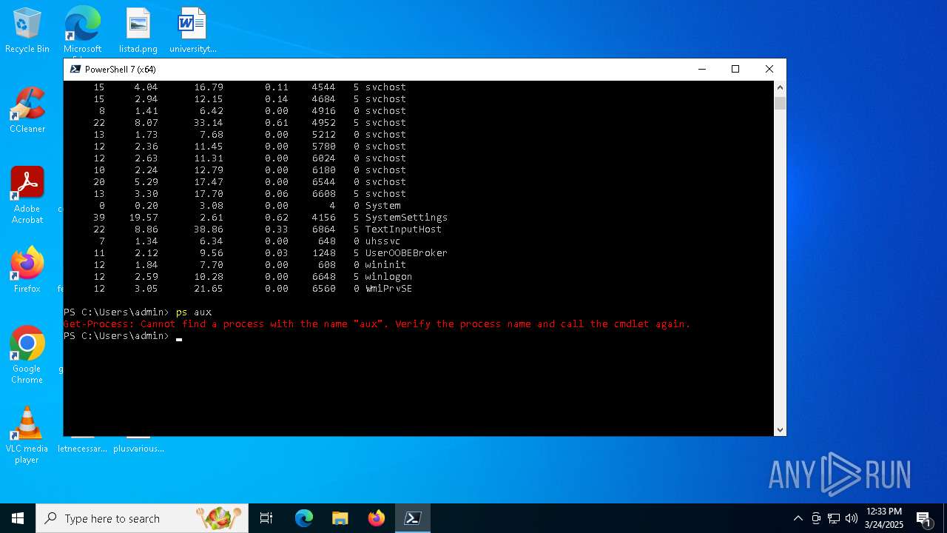Click the PowerShell taskbar button
Viewport: 947px width, 533px height.
413,518
